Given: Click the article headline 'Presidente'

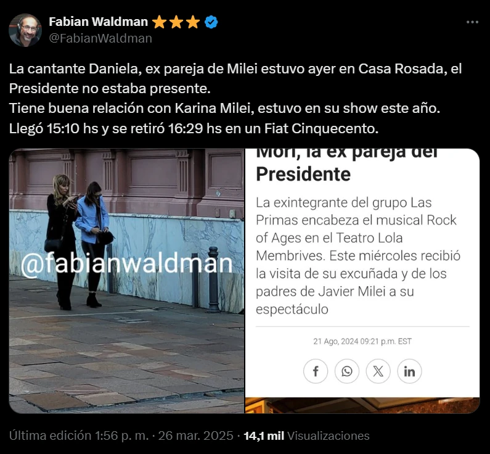Looking at the screenshot, I should click(303, 174).
